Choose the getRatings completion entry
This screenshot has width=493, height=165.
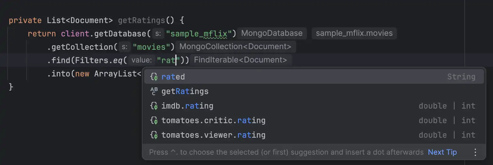pyautogui.click(x=185, y=91)
